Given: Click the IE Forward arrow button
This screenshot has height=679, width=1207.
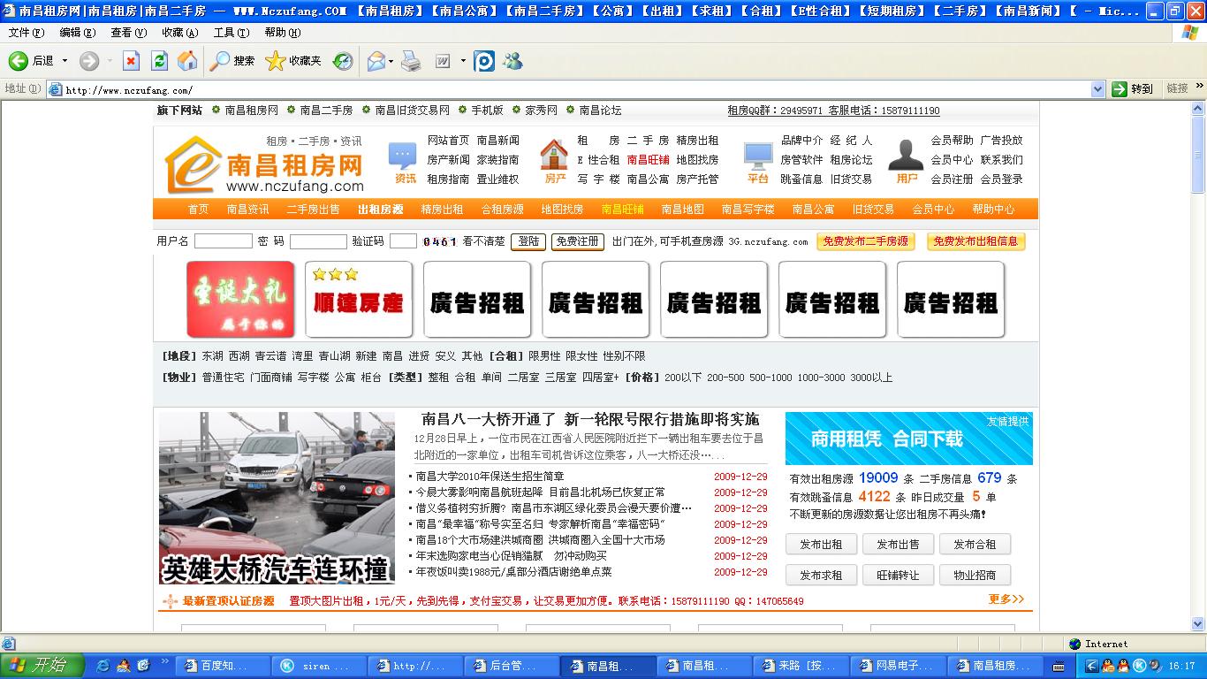Looking at the screenshot, I should pyautogui.click(x=88, y=61).
